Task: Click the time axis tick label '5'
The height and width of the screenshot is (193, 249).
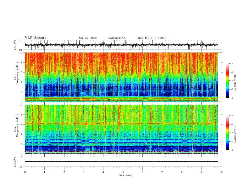Action: 123,172
